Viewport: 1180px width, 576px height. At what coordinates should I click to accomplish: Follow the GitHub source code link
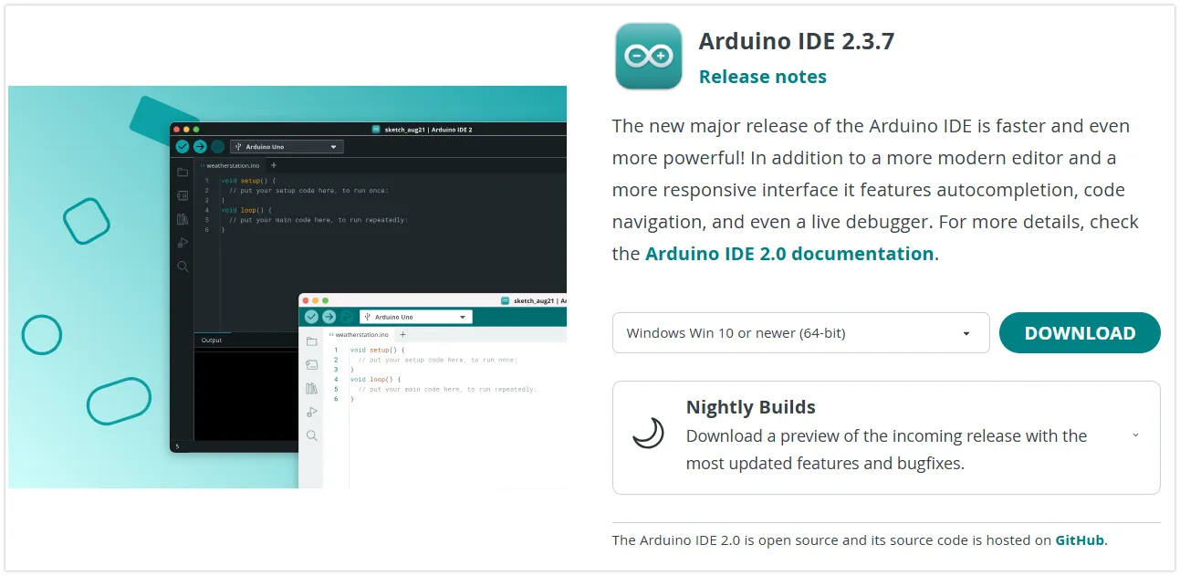1080,539
